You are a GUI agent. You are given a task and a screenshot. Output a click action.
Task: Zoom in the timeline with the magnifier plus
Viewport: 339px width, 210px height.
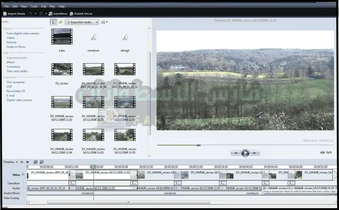35,162
